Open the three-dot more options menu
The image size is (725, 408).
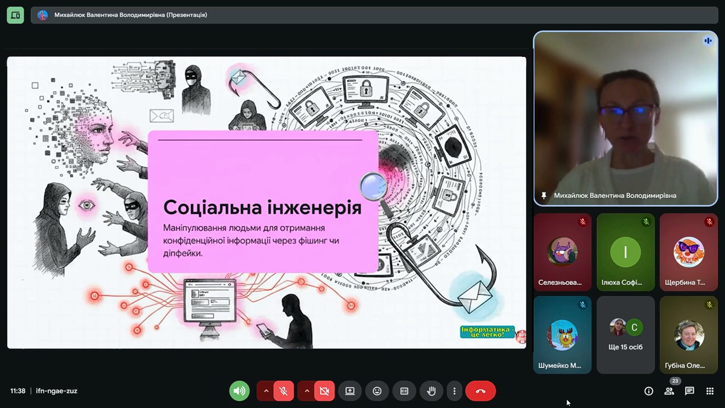[x=454, y=391]
